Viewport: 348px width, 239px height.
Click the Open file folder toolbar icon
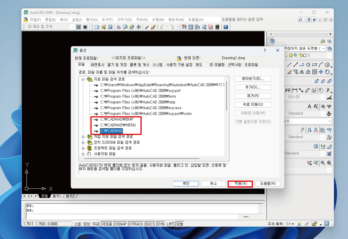click(104, 27)
